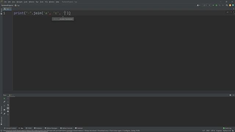
Task: Open the Refactor menu
Action: click(32, 2)
